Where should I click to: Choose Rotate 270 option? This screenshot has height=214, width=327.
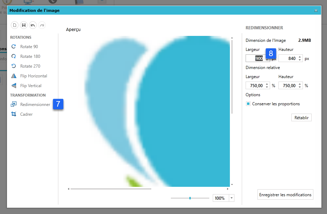click(30, 66)
